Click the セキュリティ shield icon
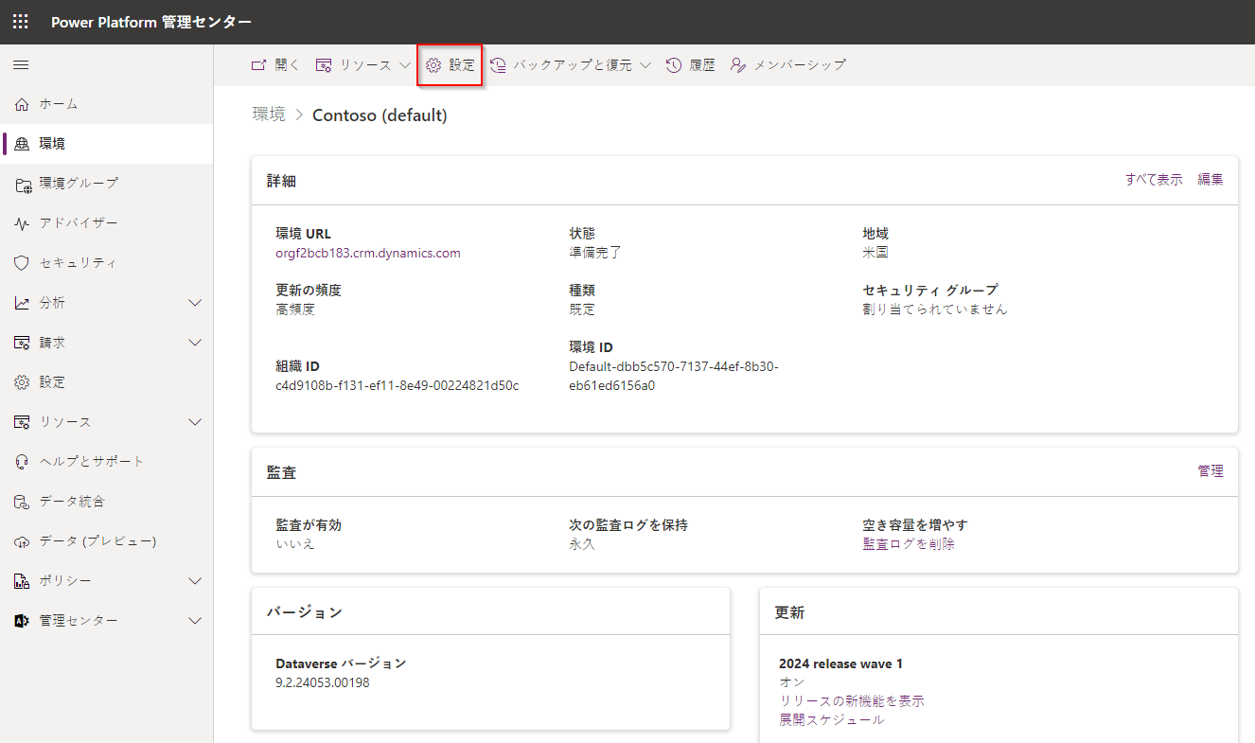This screenshot has height=743, width=1255. pos(23,263)
